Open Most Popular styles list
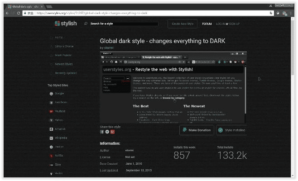Screen dimensions: 298x181 click(63, 55)
